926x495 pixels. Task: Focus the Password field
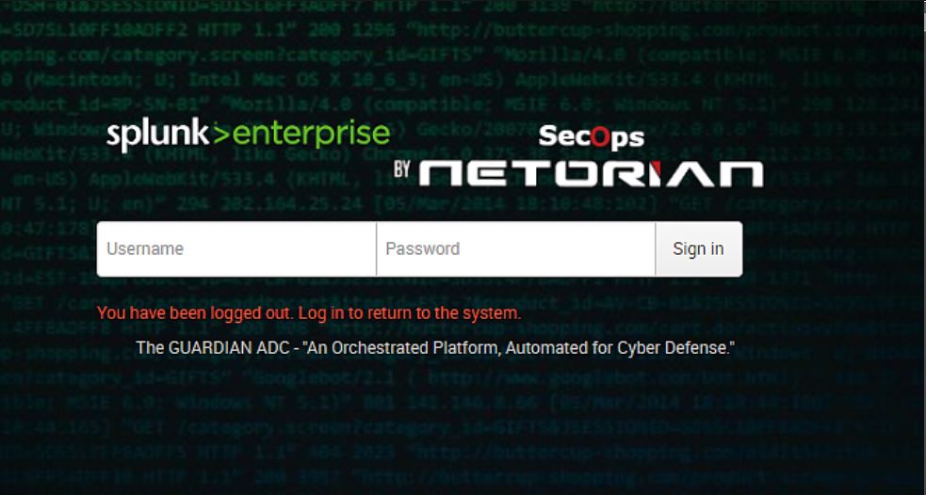click(515, 249)
